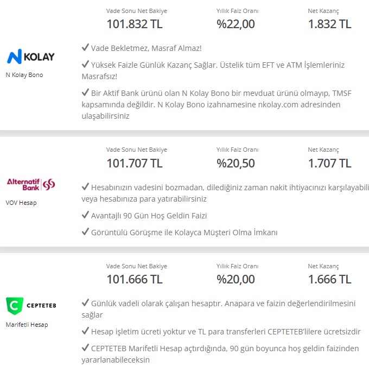The height and width of the screenshot is (368, 369).
Task: Click checkmark beside Günlük vadeli olarak çalışan
Action: 85,302
